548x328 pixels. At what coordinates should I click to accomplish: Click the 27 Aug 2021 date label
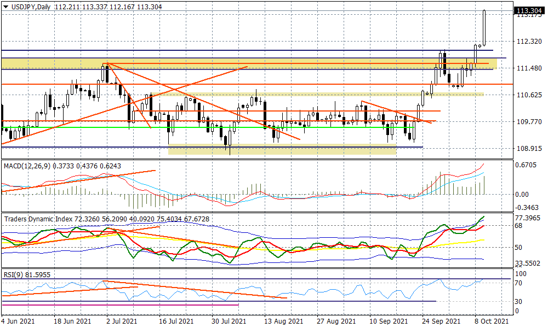tap(336, 321)
